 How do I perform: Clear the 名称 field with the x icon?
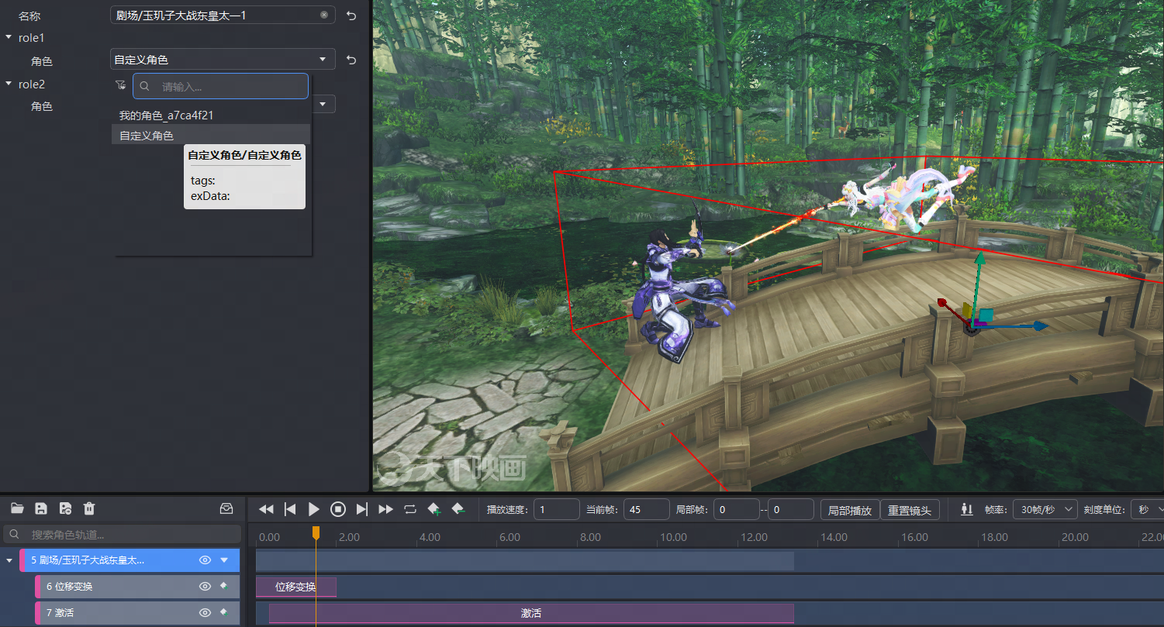pyautogui.click(x=324, y=15)
